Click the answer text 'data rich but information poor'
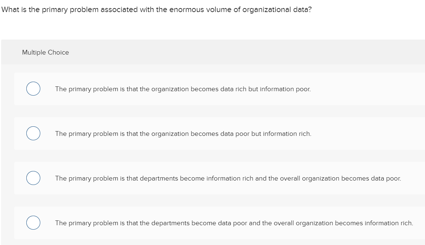The width and height of the screenshot is (425, 245). (x=183, y=89)
